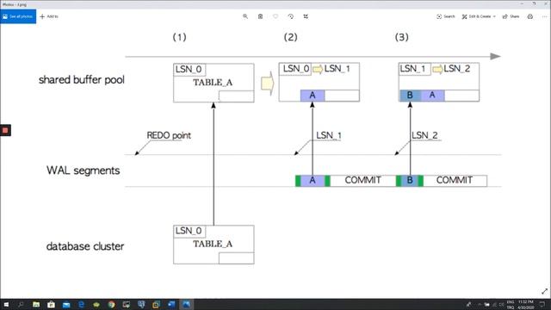Click TABLE_A in the database cluster

tap(213, 244)
